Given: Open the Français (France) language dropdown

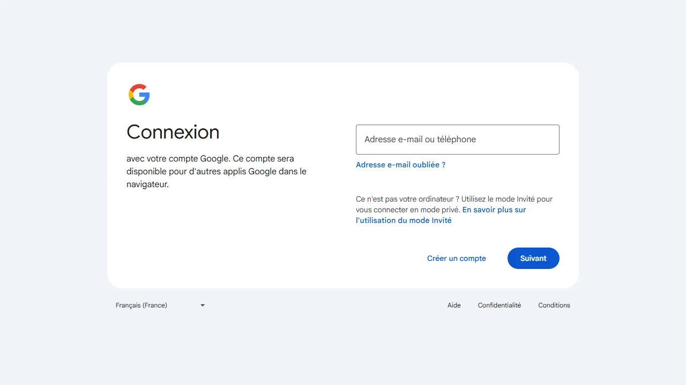Looking at the screenshot, I should coord(160,305).
